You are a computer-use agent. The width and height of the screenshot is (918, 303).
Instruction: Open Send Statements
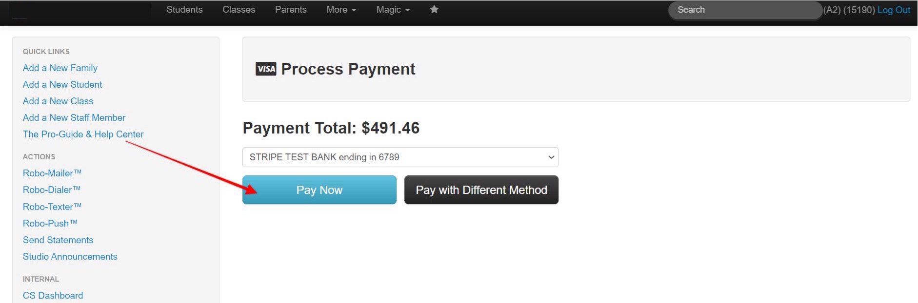[x=58, y=240]
